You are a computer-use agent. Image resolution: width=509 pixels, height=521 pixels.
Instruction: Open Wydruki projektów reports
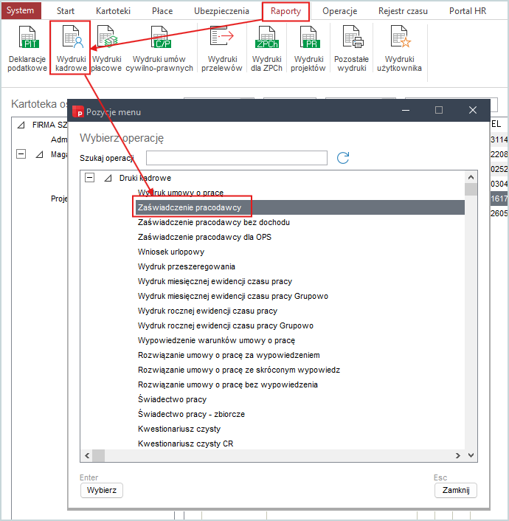click(308, 49)
